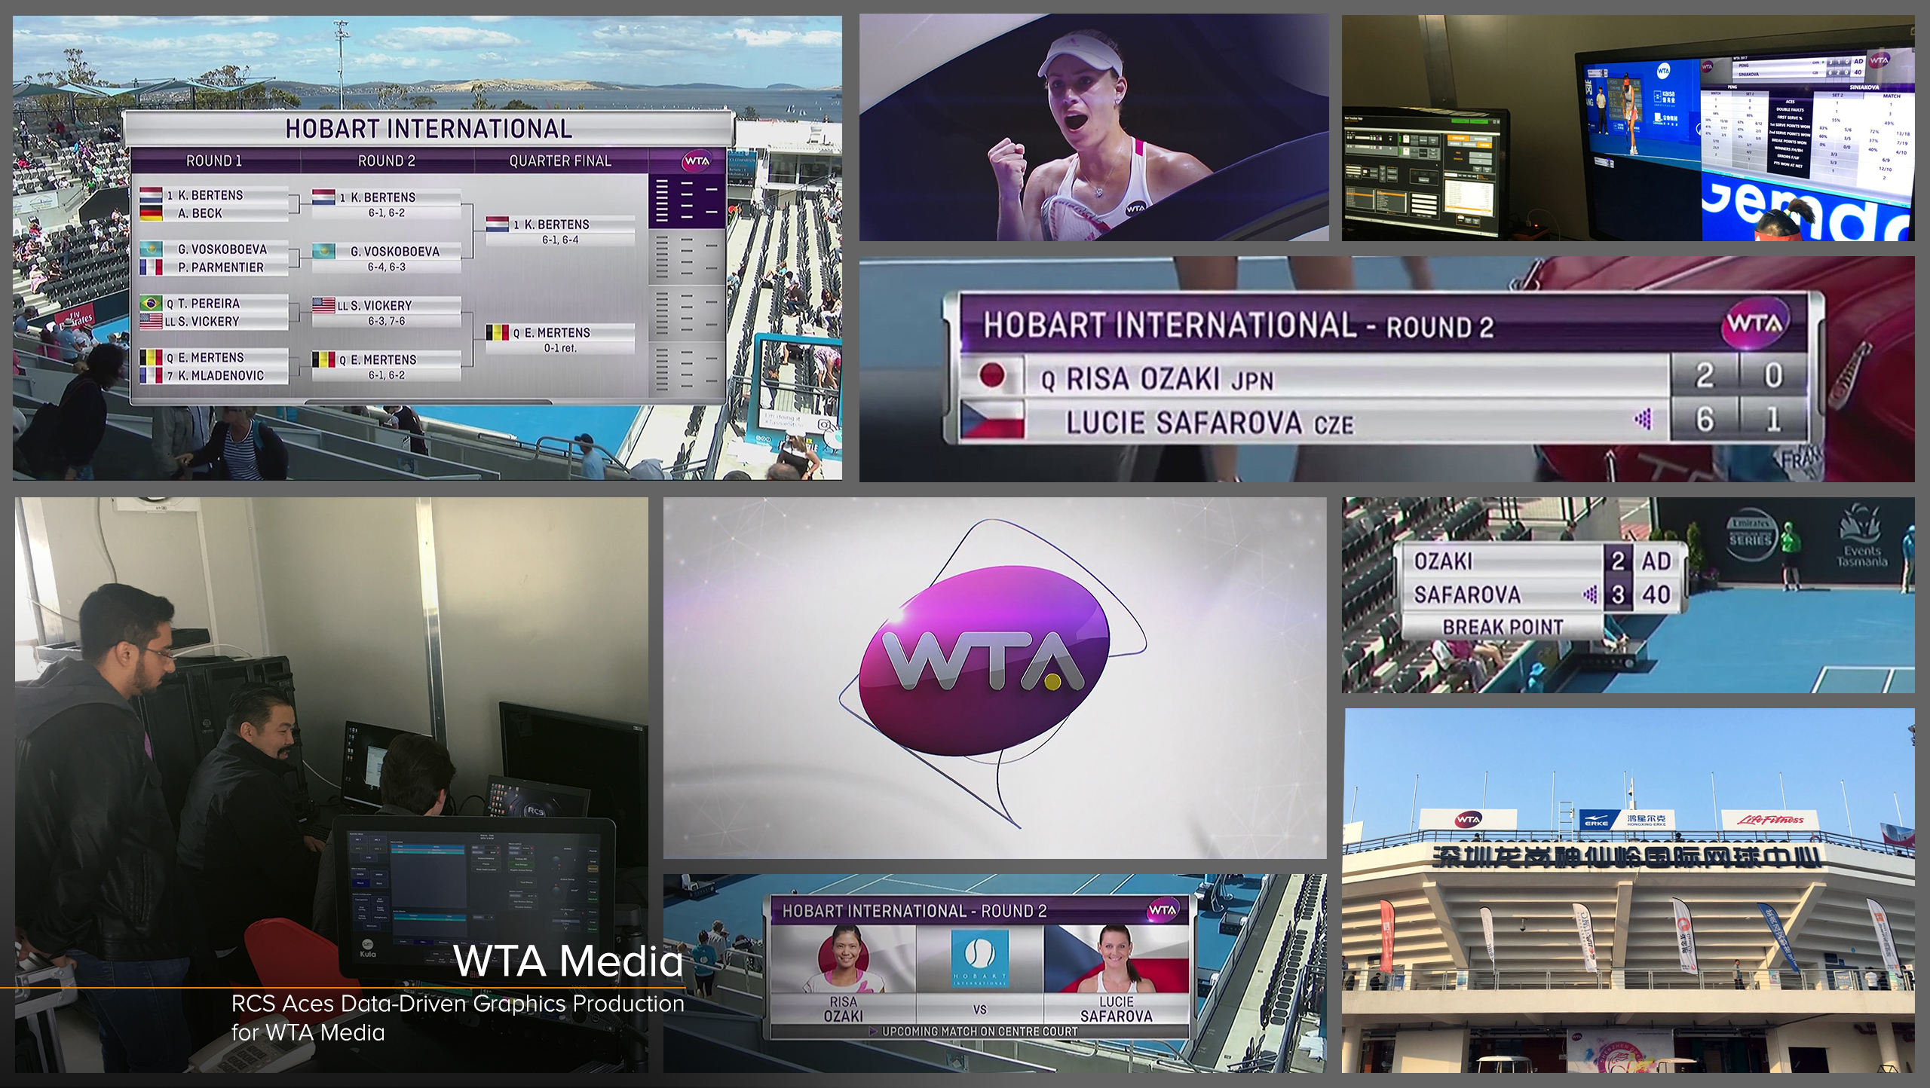Click the Netherlands flag beside Quarter Final K. Bertens

[x=497, y=224]
